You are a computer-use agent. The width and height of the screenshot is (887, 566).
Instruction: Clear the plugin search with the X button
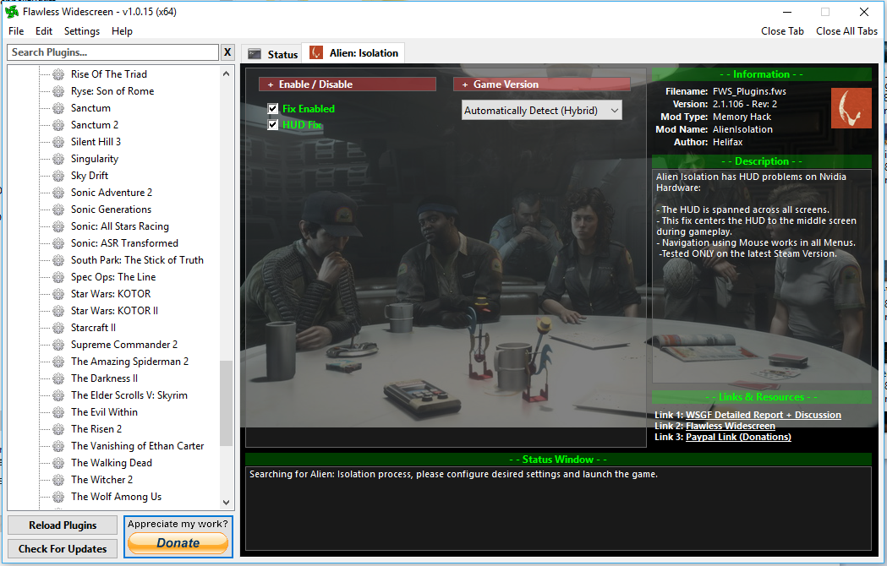point(227,52)
